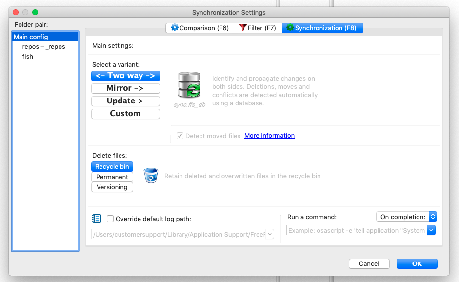Select Main config in folder pair list

click(x=45, y=37)
